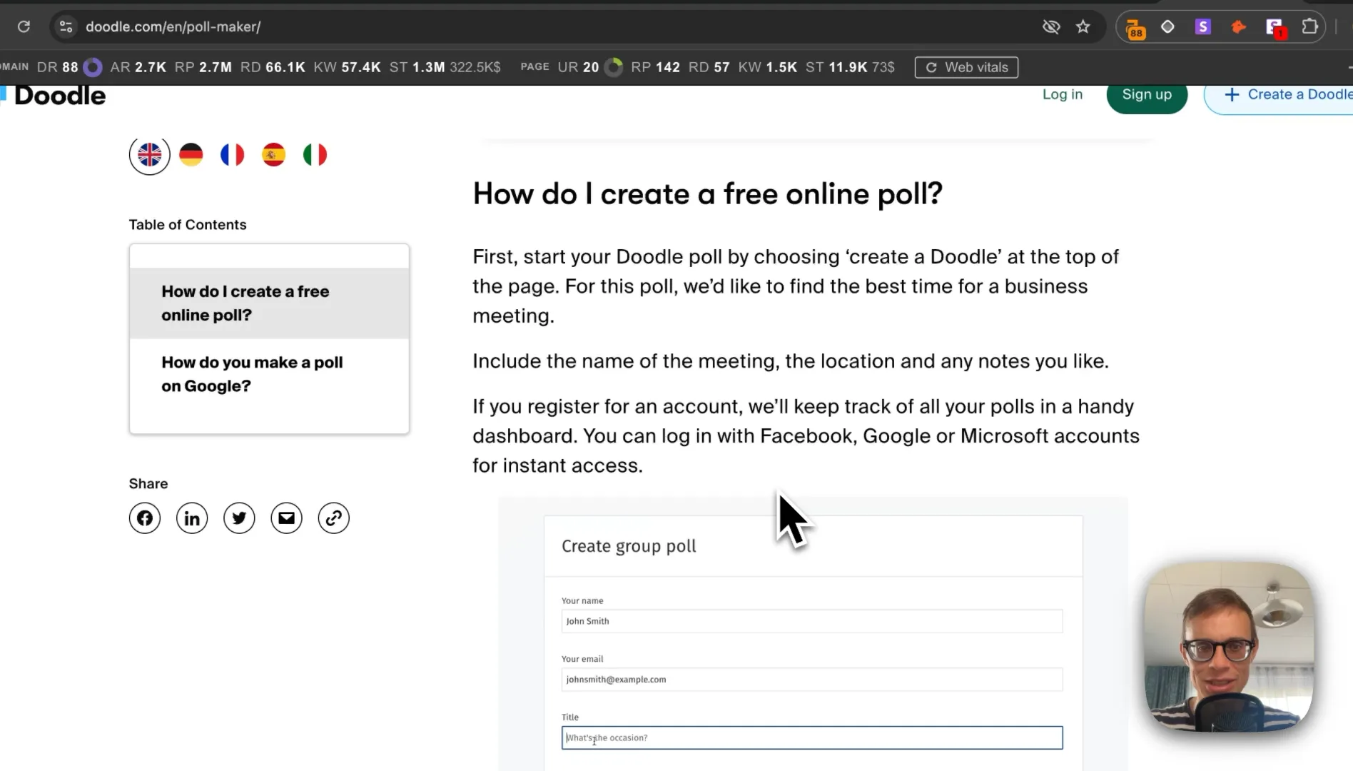Switch language to German flag
The image size is (1353, 771).
pyautogui.click(x=191, y=154)
